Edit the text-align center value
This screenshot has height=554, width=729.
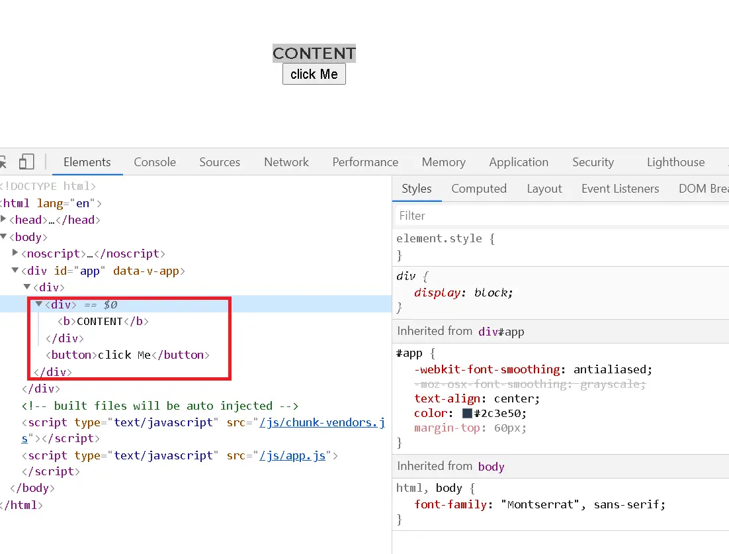[515, 398]
